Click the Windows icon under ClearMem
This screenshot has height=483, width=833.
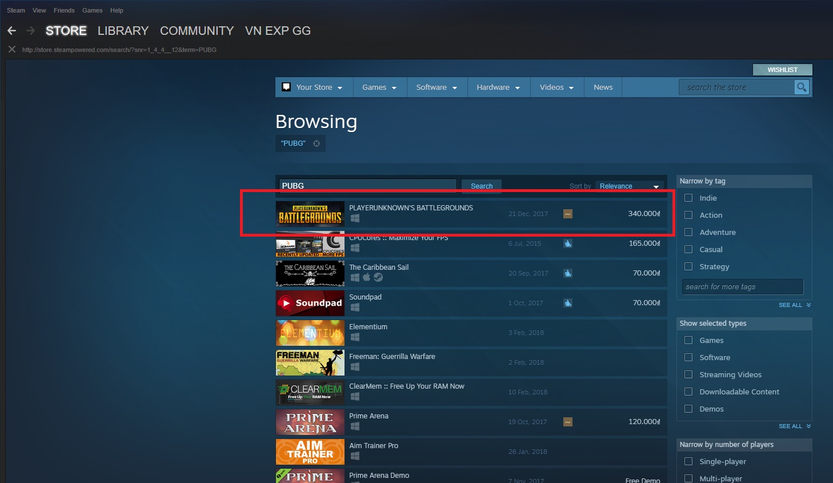click(355, 397)
